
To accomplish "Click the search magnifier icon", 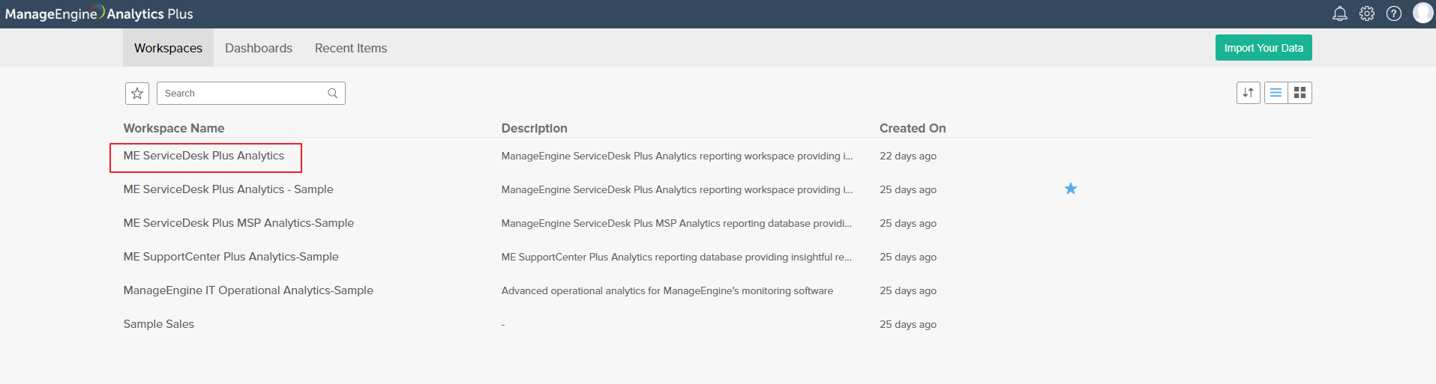I will (332, 93).
